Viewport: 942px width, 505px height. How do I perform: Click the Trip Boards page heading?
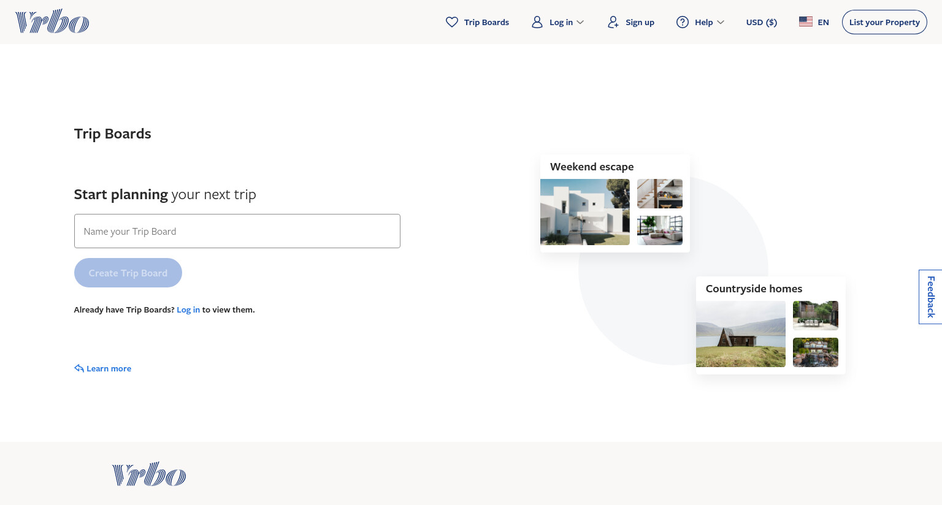point(112,134)
